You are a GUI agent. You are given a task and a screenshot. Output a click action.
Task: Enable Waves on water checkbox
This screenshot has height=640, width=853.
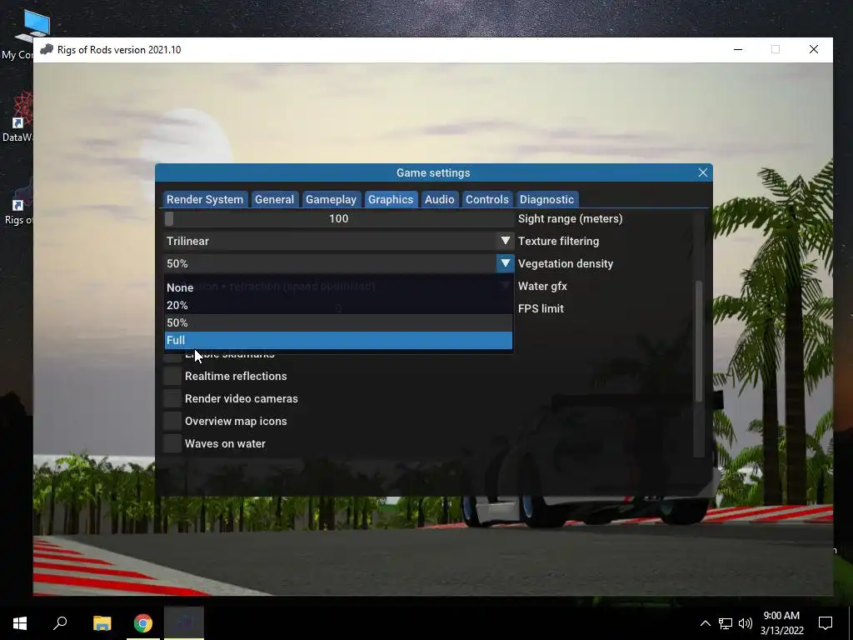(172, 443)
